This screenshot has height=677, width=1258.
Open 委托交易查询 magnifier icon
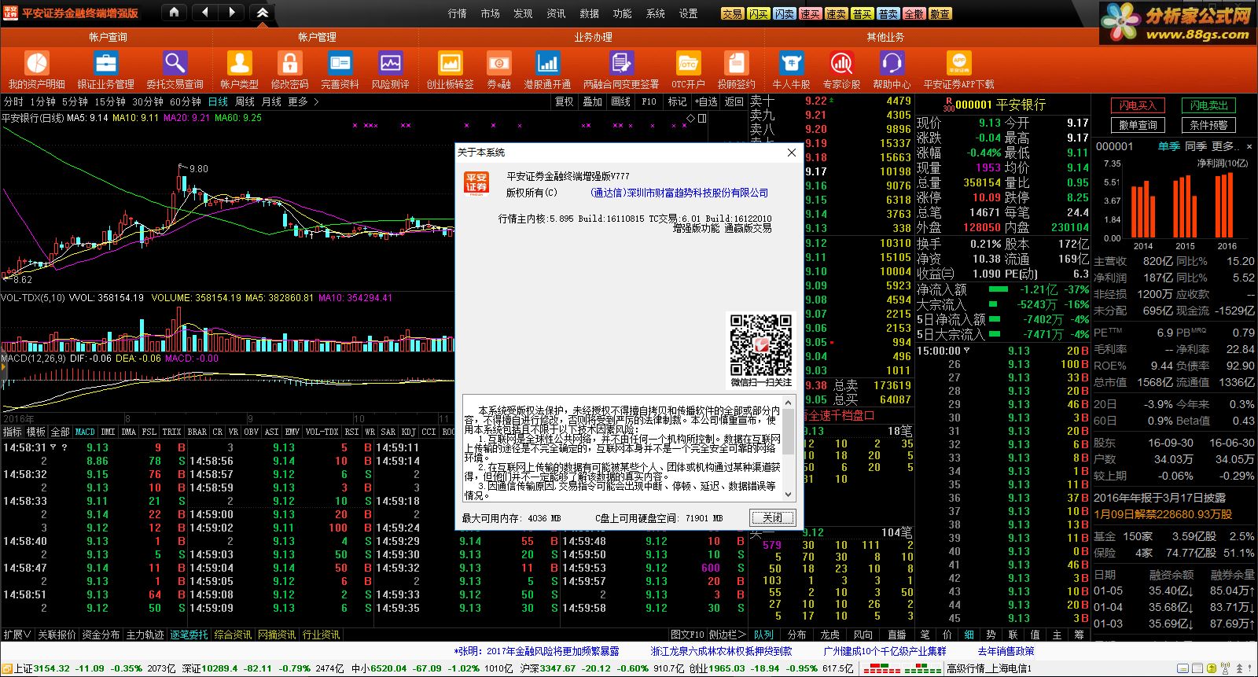(x=175, y=63)
